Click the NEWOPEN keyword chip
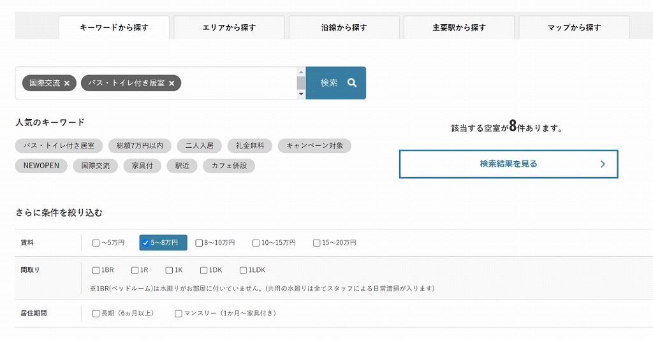Screen dimensions: 653x339 pyautogui.click(x=41, y=166)
